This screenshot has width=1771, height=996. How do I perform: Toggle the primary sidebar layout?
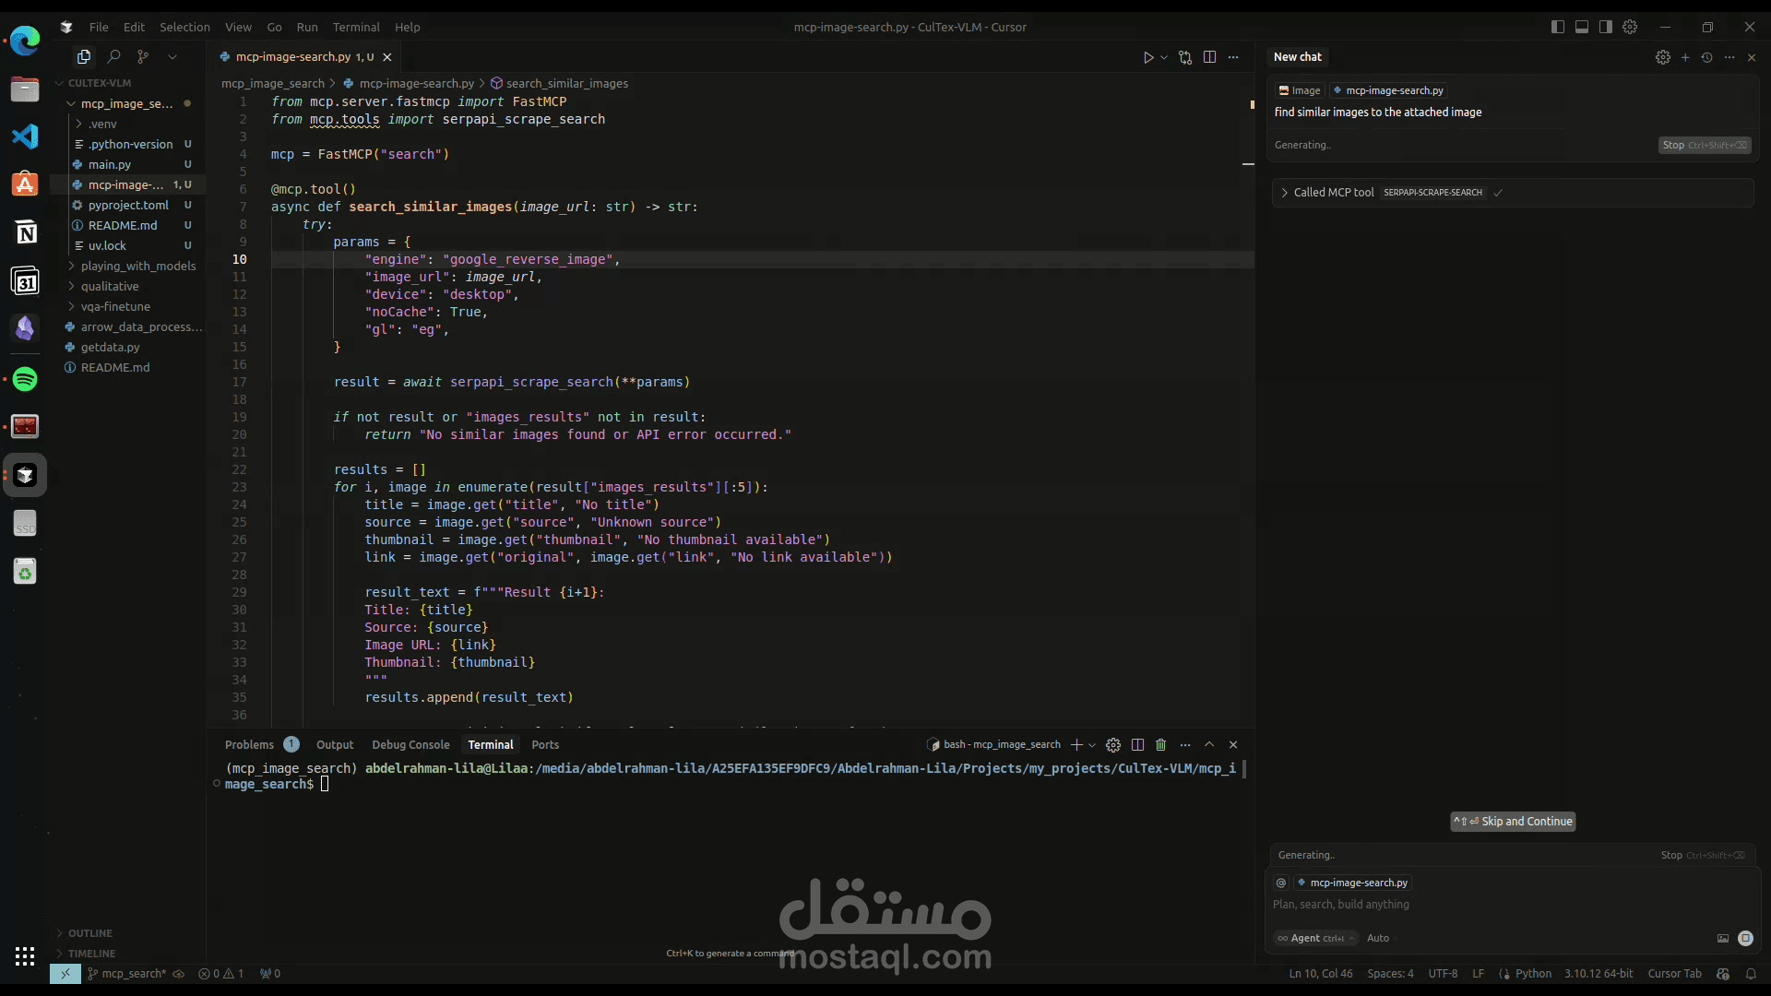coord(1558,27)
